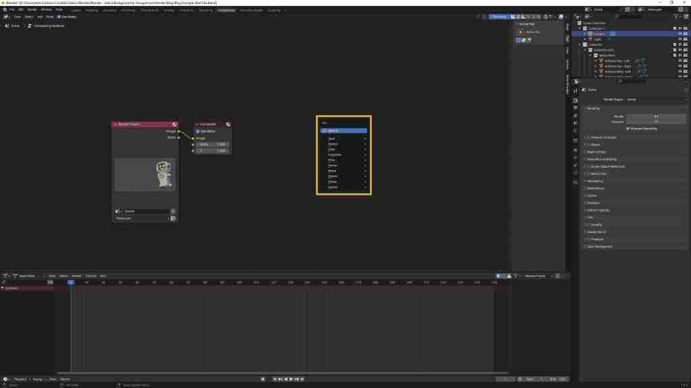Click the Render samples field
Viewport: 691px width, 388px height.
click(x=656, y=117)
